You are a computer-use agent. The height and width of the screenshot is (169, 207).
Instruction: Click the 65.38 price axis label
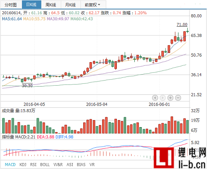pos(196,35)
